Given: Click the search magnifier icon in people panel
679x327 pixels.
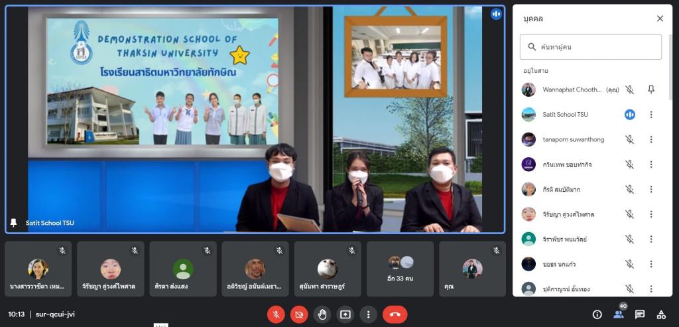Looking at the screenshot, I should pos(532,47).
